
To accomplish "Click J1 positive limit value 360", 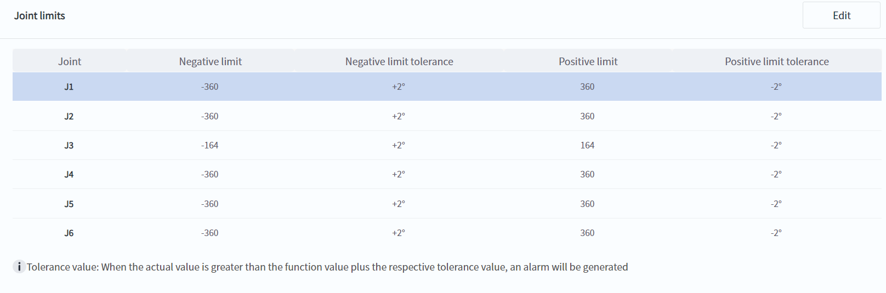I will [587, 87].
